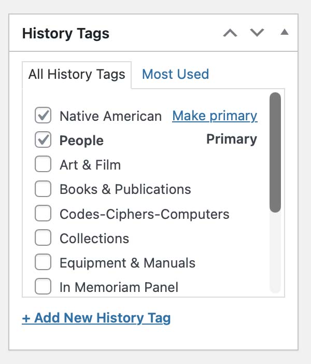
Task: Move History Tags panel down
Action: coord(257,33)
